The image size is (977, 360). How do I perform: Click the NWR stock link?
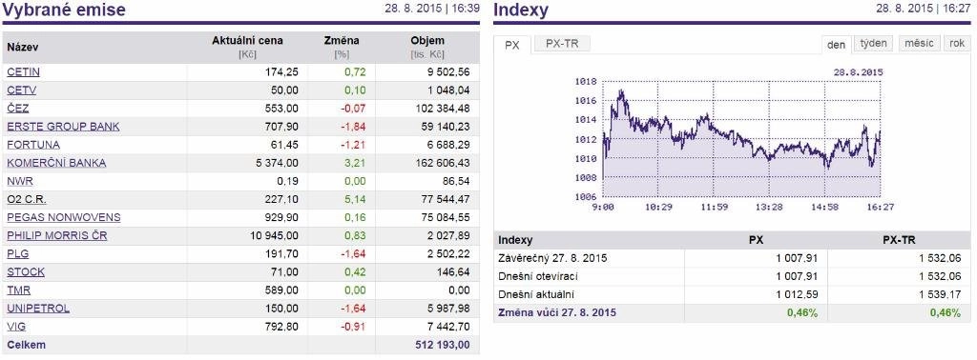click(20, 181)
